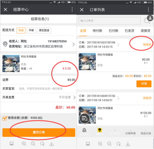The height and width of the screenshot is (149, 154).
Task: Toggle 使用余额 checkbox
Action: coord(5,118)
